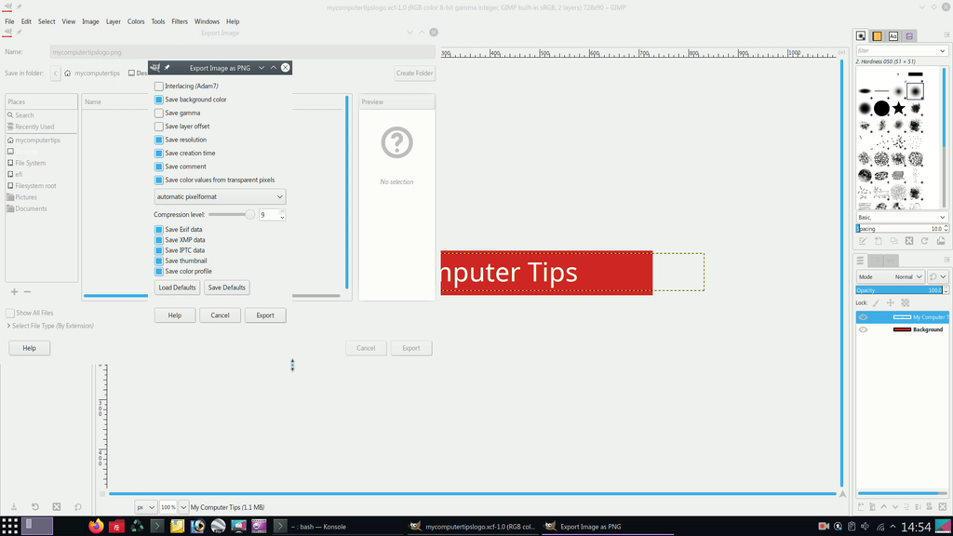Click Load Defaults button
The image size is (953, 536).
pos(177,288)
